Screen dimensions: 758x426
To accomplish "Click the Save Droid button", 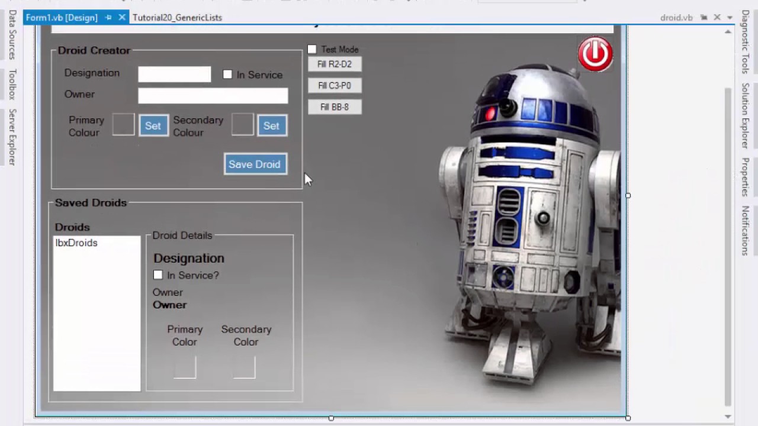I will pyautogui.click(x=255, y=164).
